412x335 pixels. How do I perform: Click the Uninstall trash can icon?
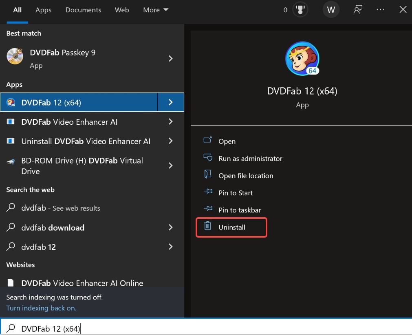coord(208,227)
